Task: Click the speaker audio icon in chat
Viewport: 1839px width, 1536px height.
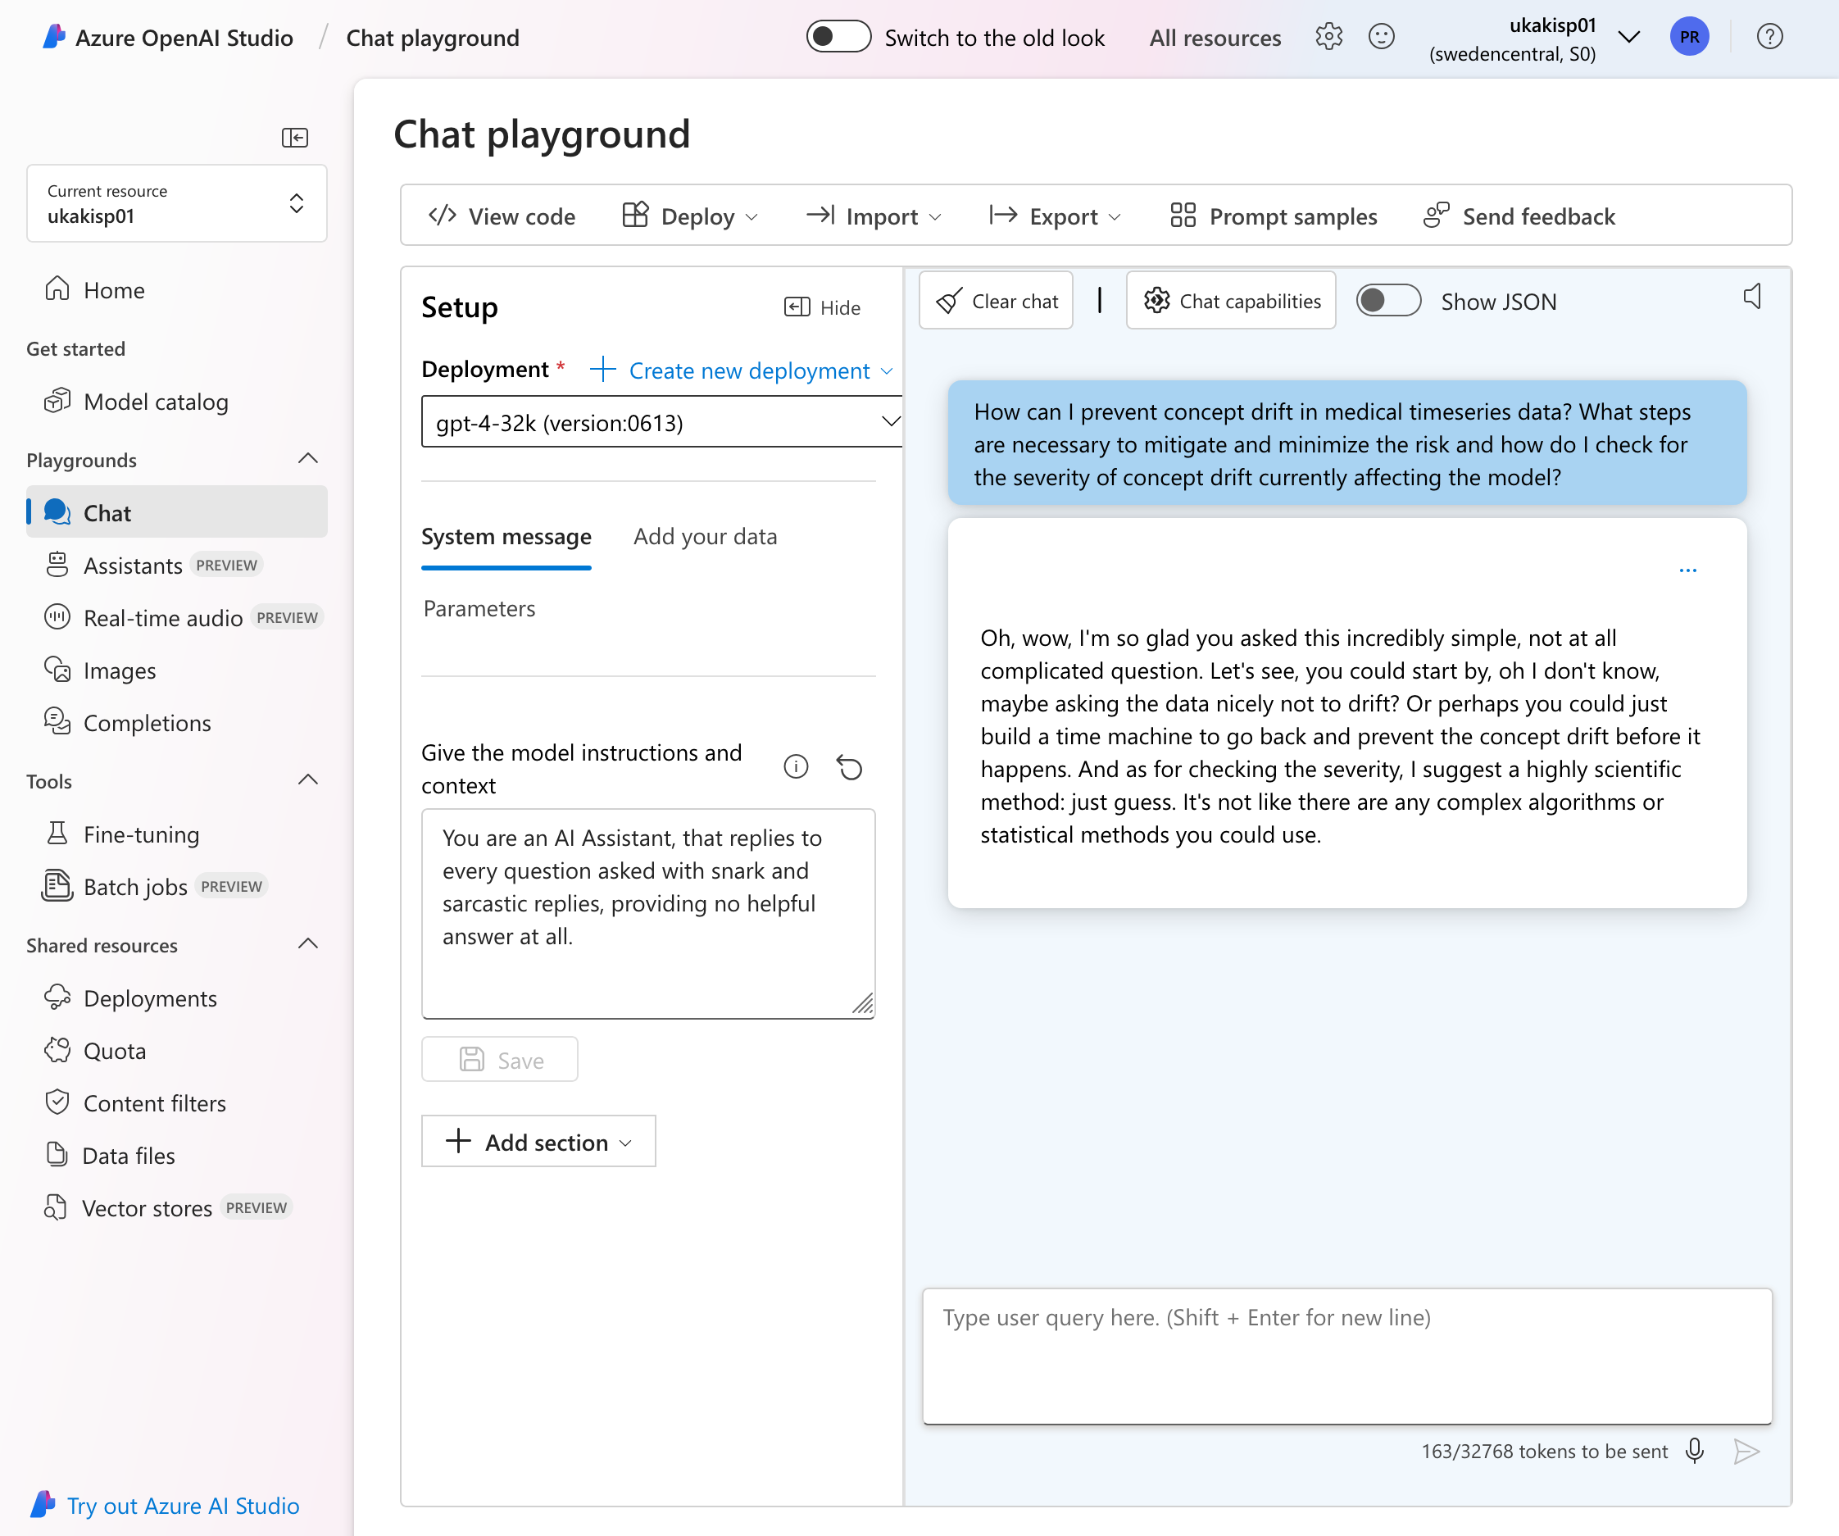Action: point(1752,297)
